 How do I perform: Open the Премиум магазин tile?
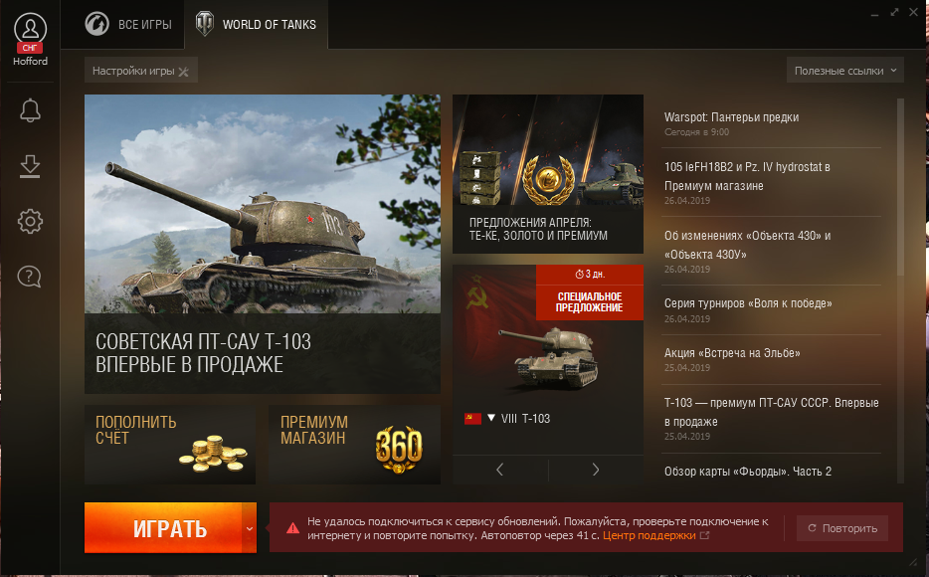click(x=354, y=445)
